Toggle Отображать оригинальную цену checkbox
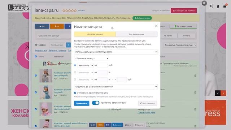This screenshot has width=231, height=130. tap(75, 93)
